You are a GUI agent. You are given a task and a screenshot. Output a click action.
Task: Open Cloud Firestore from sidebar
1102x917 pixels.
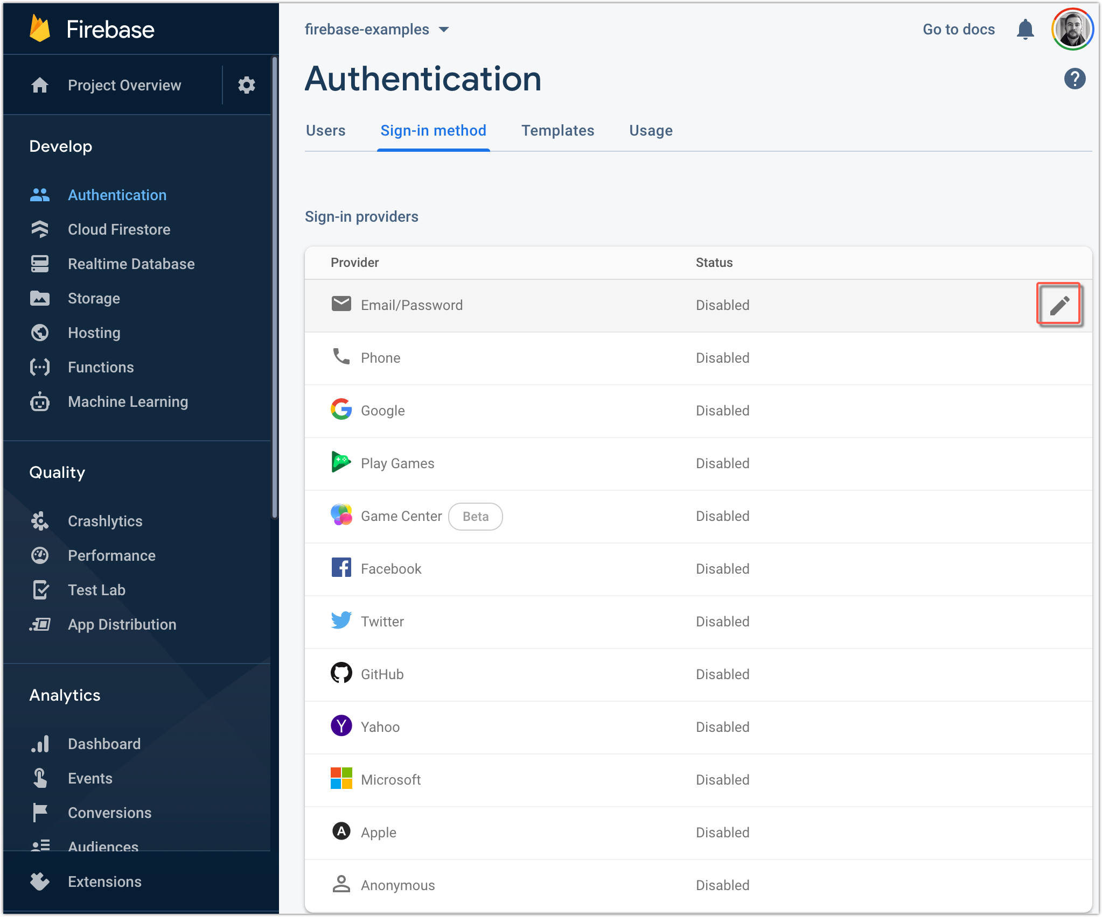pyautogui.click(x=119, y=229)
